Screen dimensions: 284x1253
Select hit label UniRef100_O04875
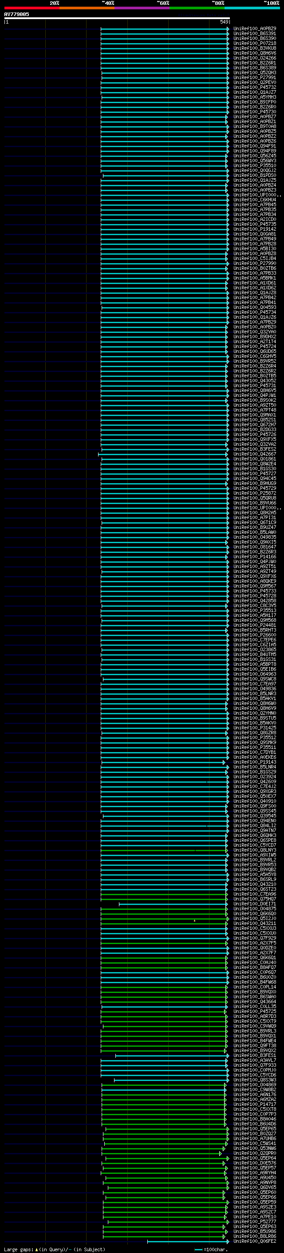(x=254, y=909)
